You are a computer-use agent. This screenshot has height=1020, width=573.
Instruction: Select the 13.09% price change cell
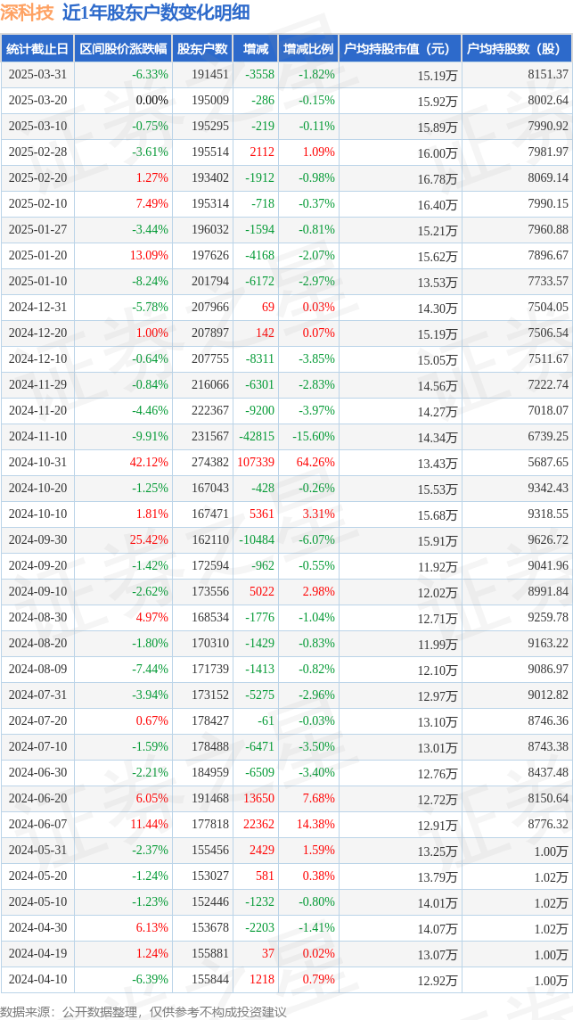(x=149, y=256)
